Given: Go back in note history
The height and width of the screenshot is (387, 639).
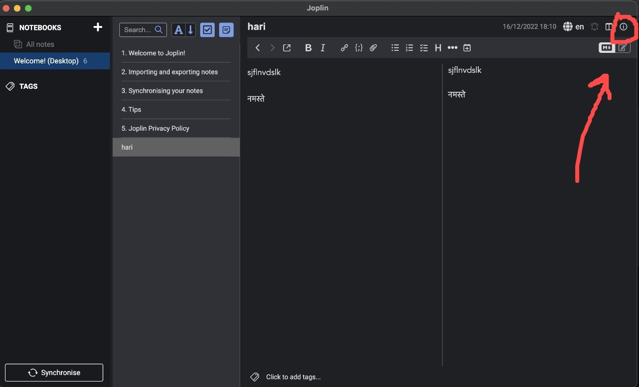Looking at the screenshot, I should pos(258,48).
